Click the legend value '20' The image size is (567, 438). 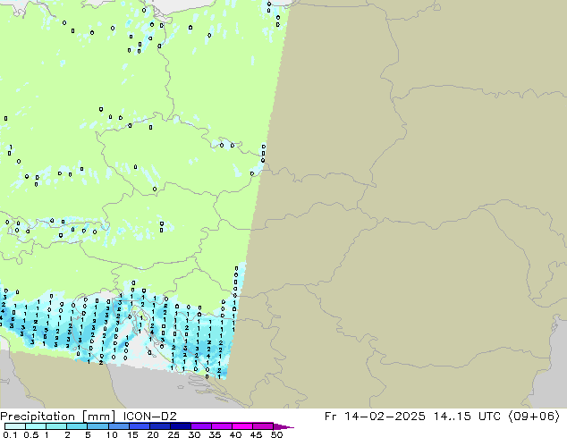click(x=153, y=434)
